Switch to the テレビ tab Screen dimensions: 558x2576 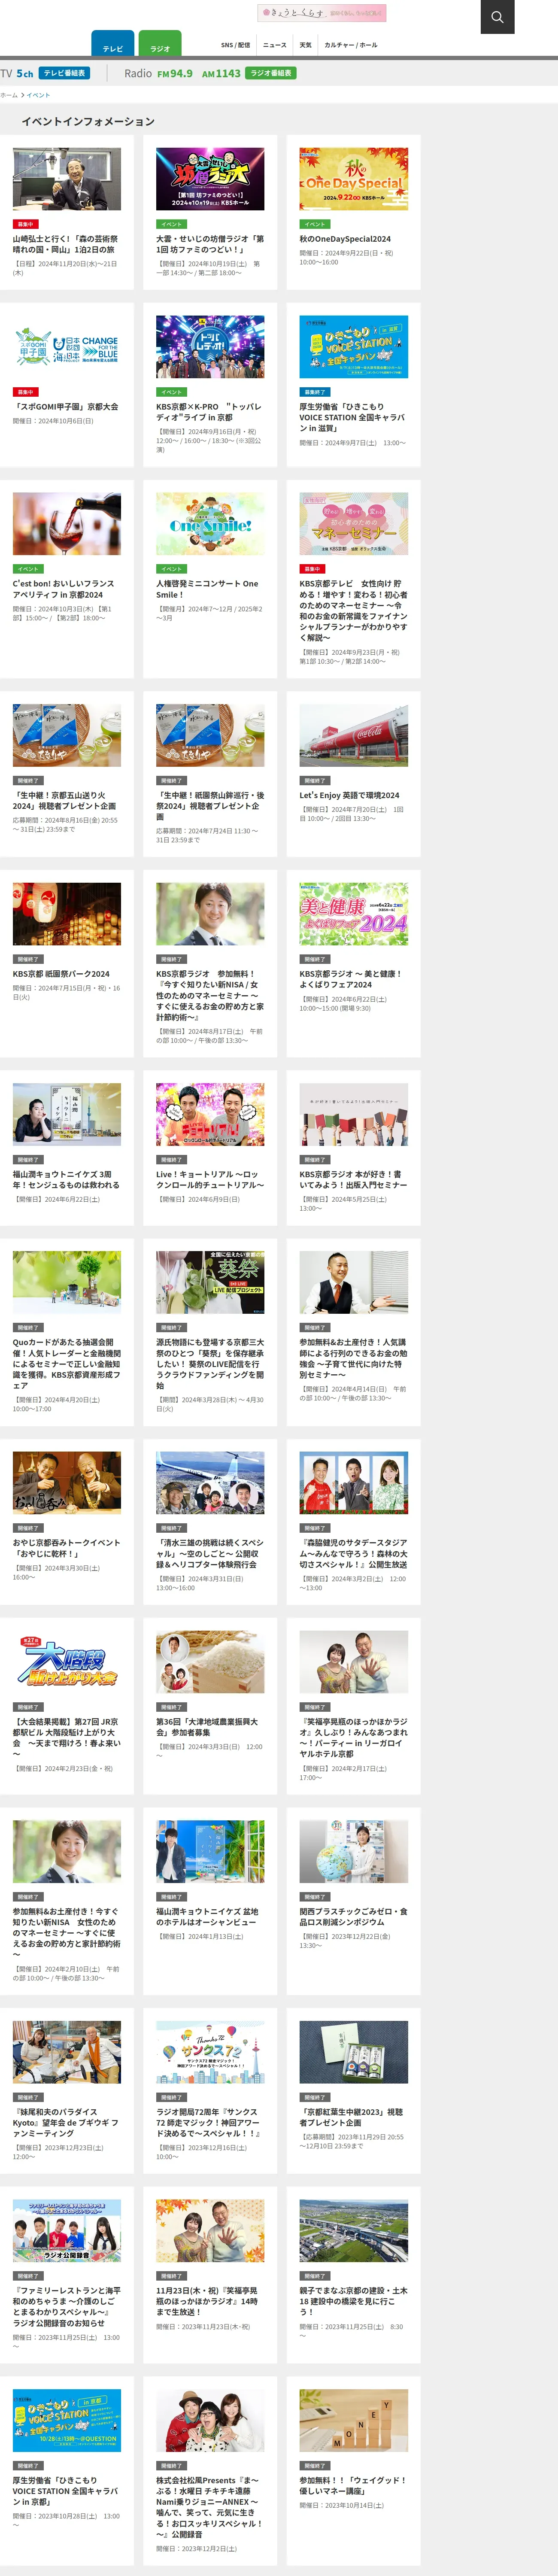click(112, 44)
